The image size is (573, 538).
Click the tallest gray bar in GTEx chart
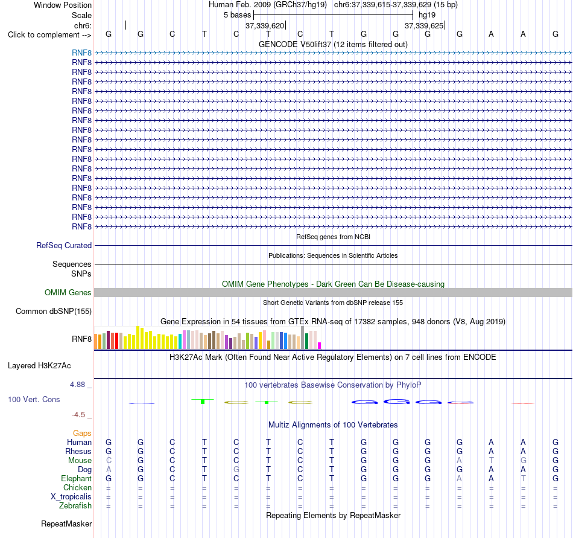pos(303,338)
